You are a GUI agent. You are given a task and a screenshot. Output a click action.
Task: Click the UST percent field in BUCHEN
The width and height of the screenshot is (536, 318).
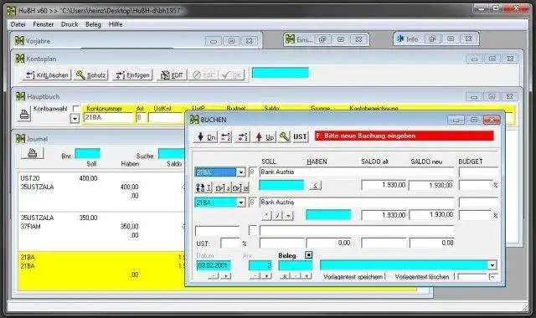(x=230, y=244)
